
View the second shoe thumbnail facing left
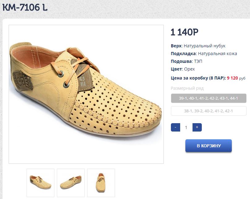click(x=71, y=183)
